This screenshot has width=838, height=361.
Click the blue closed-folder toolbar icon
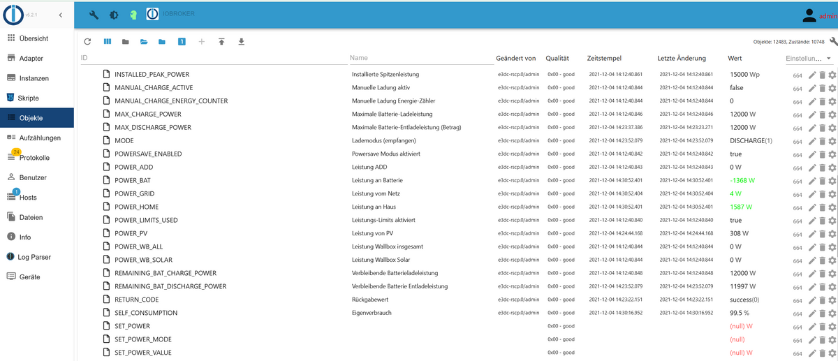pyautogui.click(x=162, y=42)
